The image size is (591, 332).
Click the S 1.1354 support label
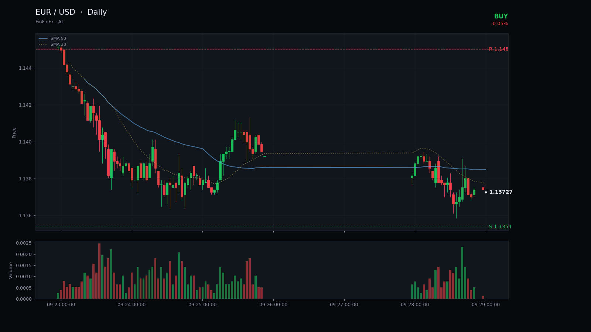coord(500,227)
